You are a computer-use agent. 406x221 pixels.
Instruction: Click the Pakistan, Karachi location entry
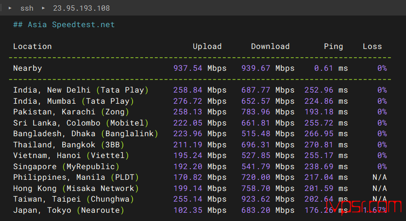[54, 112]
